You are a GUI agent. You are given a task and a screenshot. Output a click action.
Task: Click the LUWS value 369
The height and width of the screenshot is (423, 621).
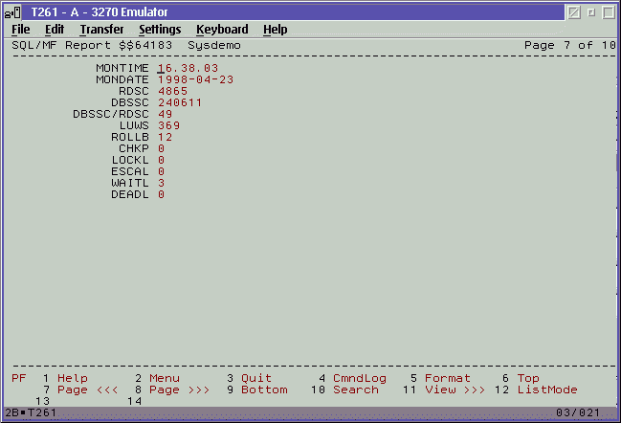point(168,125)
